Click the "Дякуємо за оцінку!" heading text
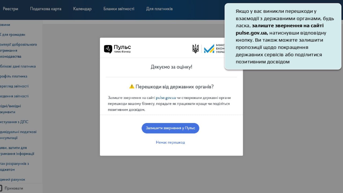Image resolution: width=343 pixels, height=193 pixels. (x=171, y=67)
